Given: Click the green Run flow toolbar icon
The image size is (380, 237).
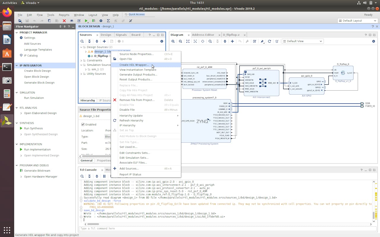Looking at the screenshot, I should tap(86, 21).
